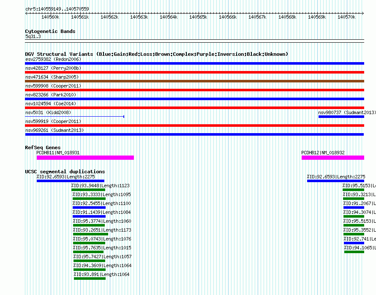The width and height of the screenshot is (376, 295).
Task: Click the nsv823266 (Park2010) variant
Action: 194,99
